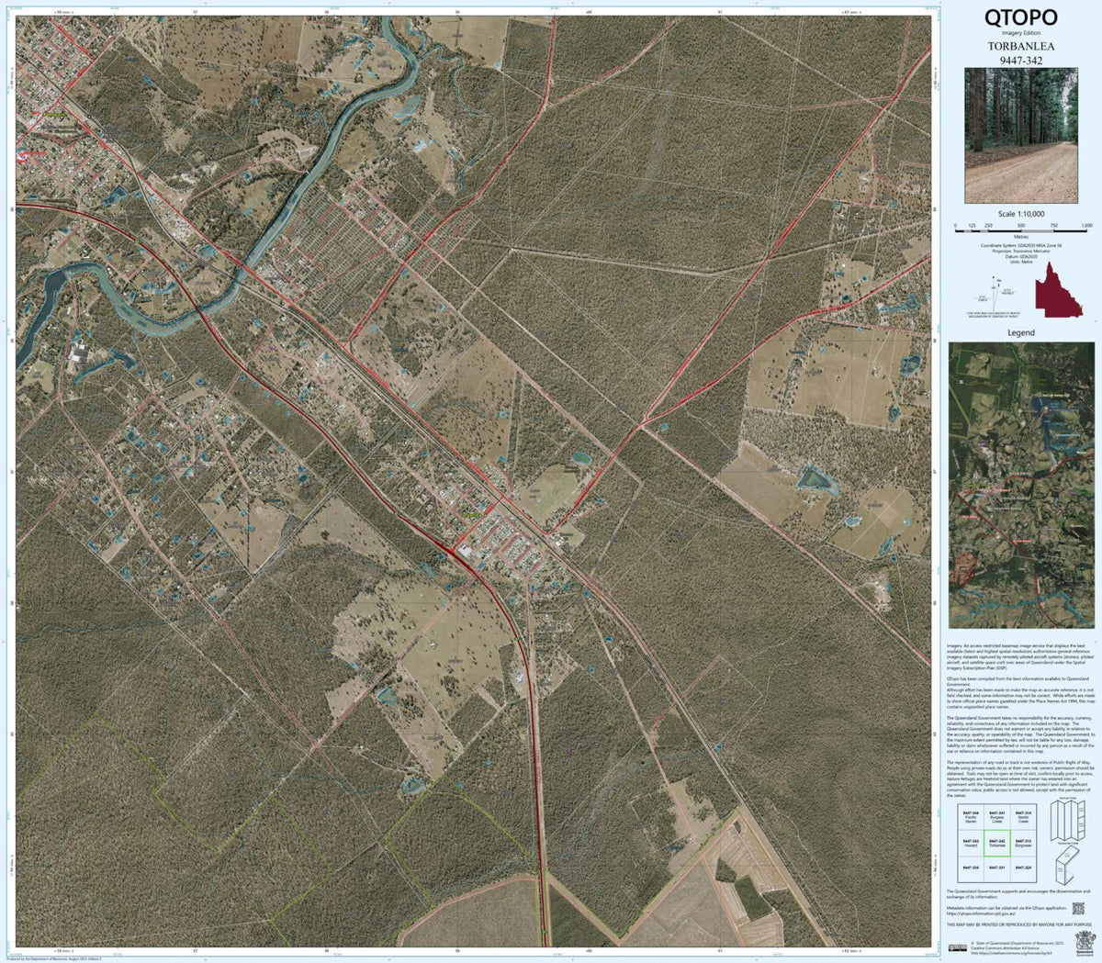The height and width of the screenshot is (963, 1102).
Task: Click the Legend section heading
Action: point(1021,332)
